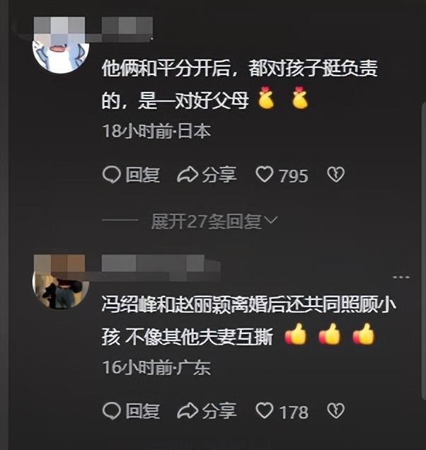
Task: Dislike first comment via broken heart icon
Action: point(335,175)
